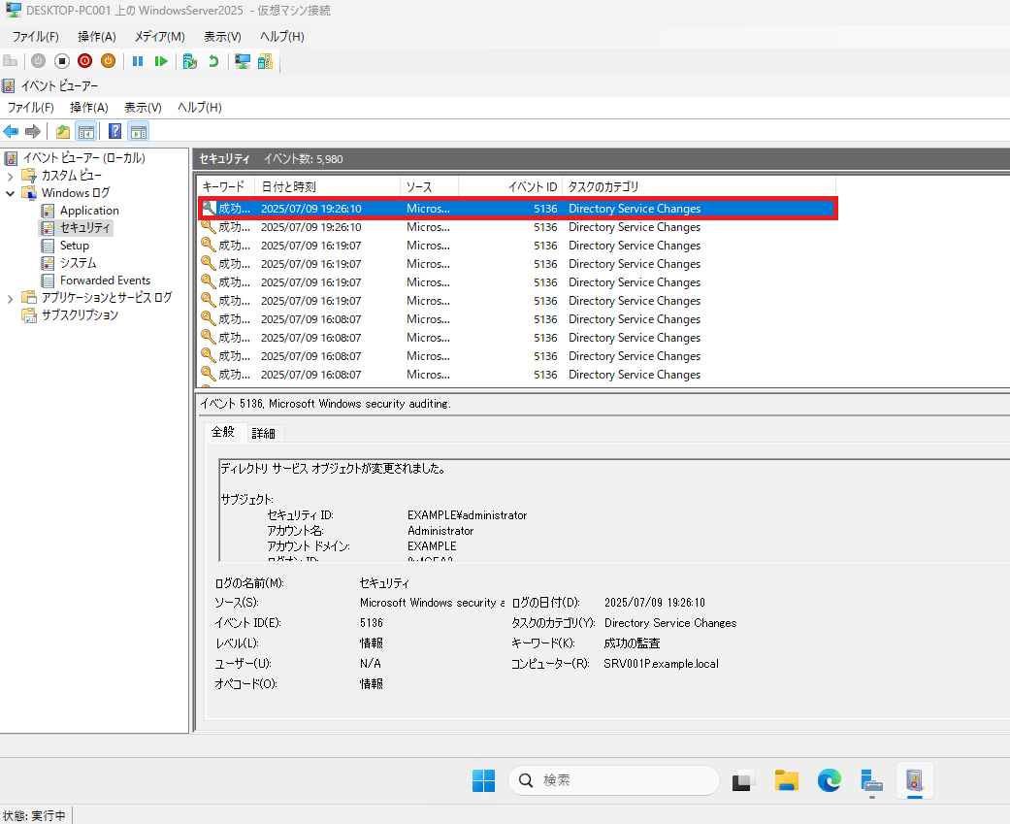Screen dimensions: 1010x824
Task: Click the 状態: 実行中 status text
Action: (34, 815)
